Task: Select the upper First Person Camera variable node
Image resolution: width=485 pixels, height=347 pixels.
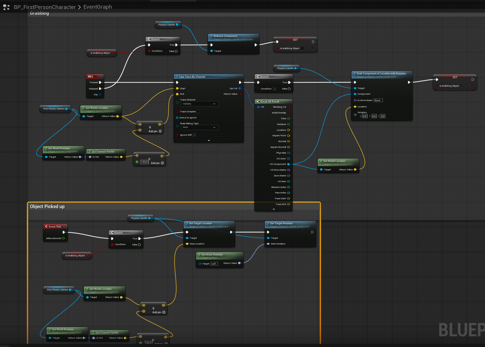Action: [x=55, y=109]
